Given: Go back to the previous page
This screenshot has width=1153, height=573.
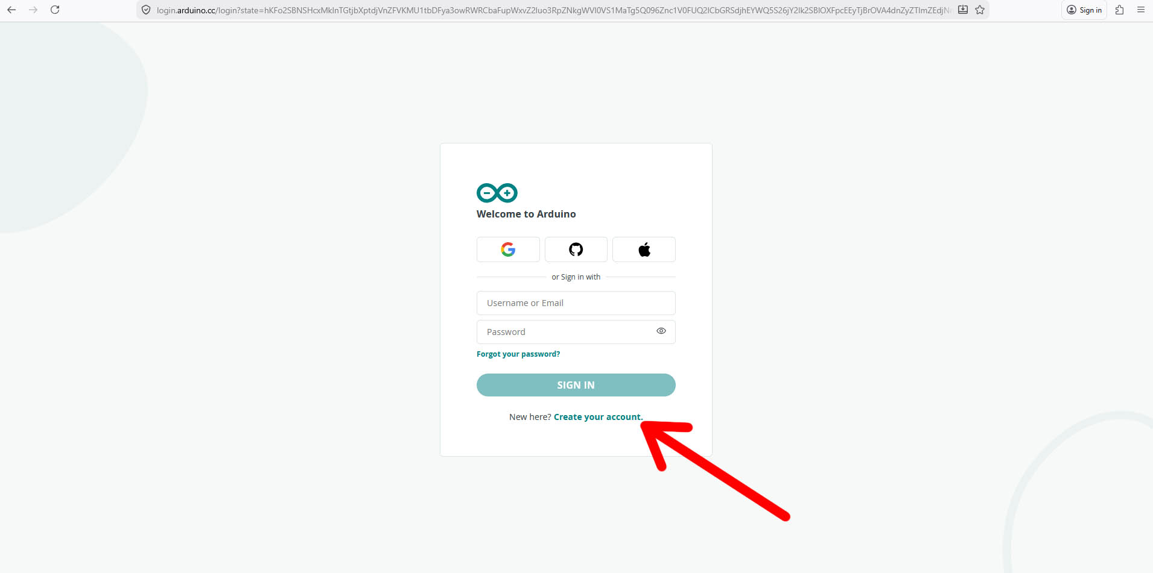Looking at the screenshot, I should [x=11, y=10].
